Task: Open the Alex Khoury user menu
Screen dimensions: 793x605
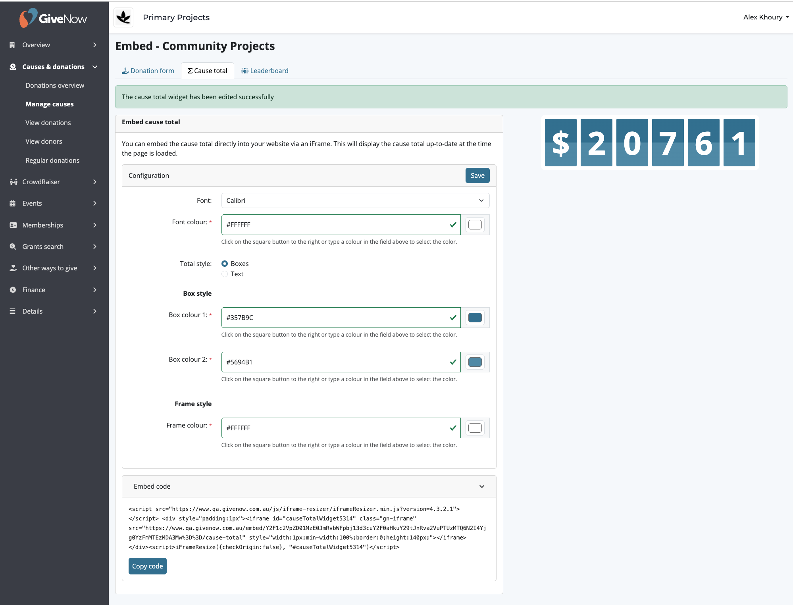Action: (x=766, y=17)
